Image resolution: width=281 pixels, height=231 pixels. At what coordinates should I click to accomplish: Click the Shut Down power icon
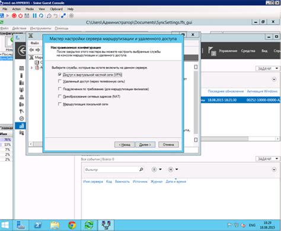pyautogui.click(x=20, y=15)
